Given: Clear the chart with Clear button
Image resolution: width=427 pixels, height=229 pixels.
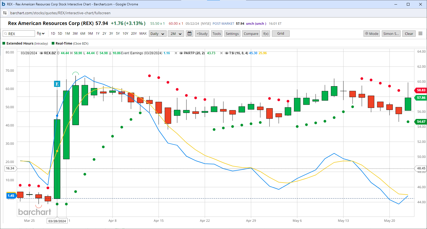Looking at the screenshot, I should click(x=409, y=34).
